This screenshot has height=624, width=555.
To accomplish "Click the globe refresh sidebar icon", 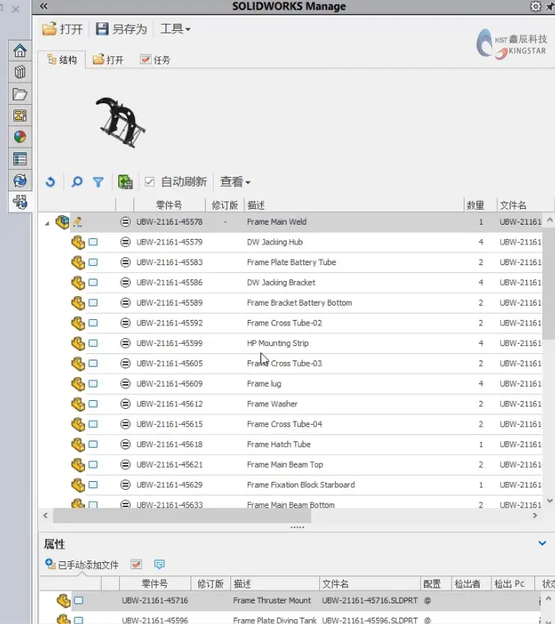I will [20, 181].
